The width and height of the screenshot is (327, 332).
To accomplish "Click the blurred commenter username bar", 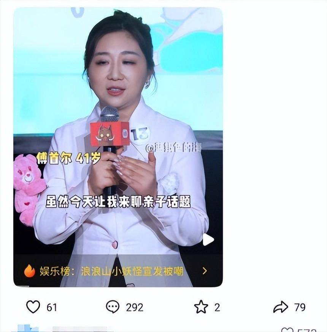I will tap(80, 329).
